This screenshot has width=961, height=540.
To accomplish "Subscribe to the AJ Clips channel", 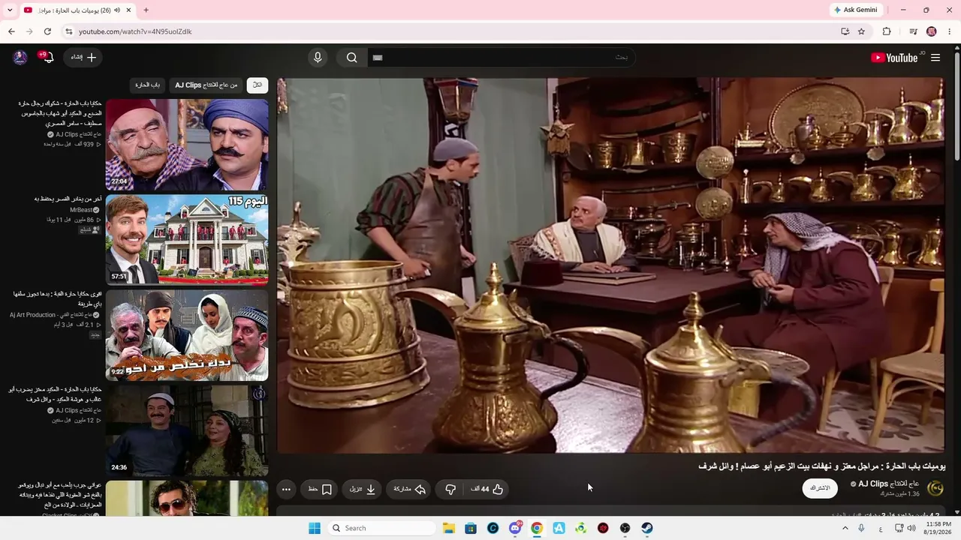I will (x=820, y=488).
